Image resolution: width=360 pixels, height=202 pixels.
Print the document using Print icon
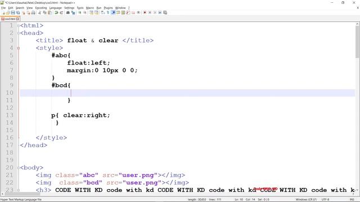pos(33,12)
